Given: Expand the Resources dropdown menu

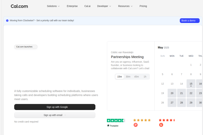Looking at the screenshot, I should point(125,6).
